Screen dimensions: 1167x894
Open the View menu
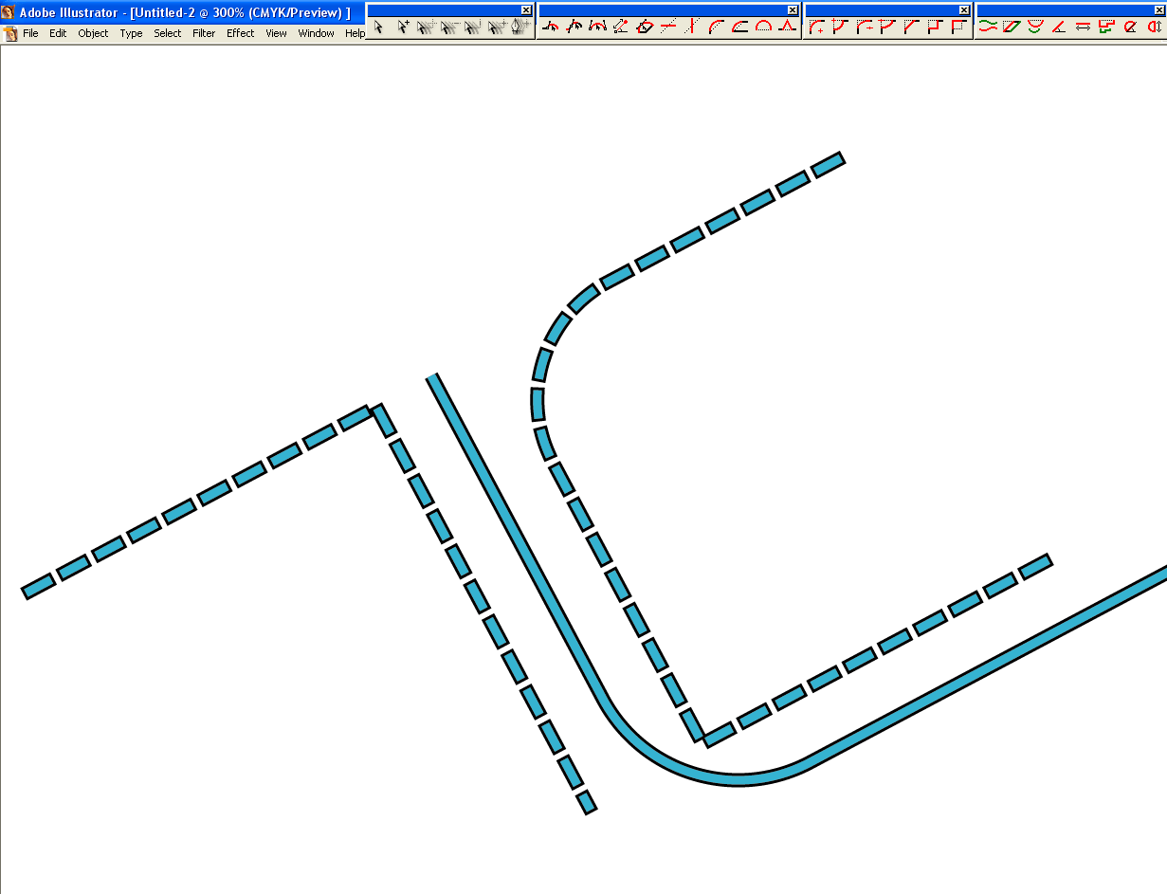pos(276,33)
